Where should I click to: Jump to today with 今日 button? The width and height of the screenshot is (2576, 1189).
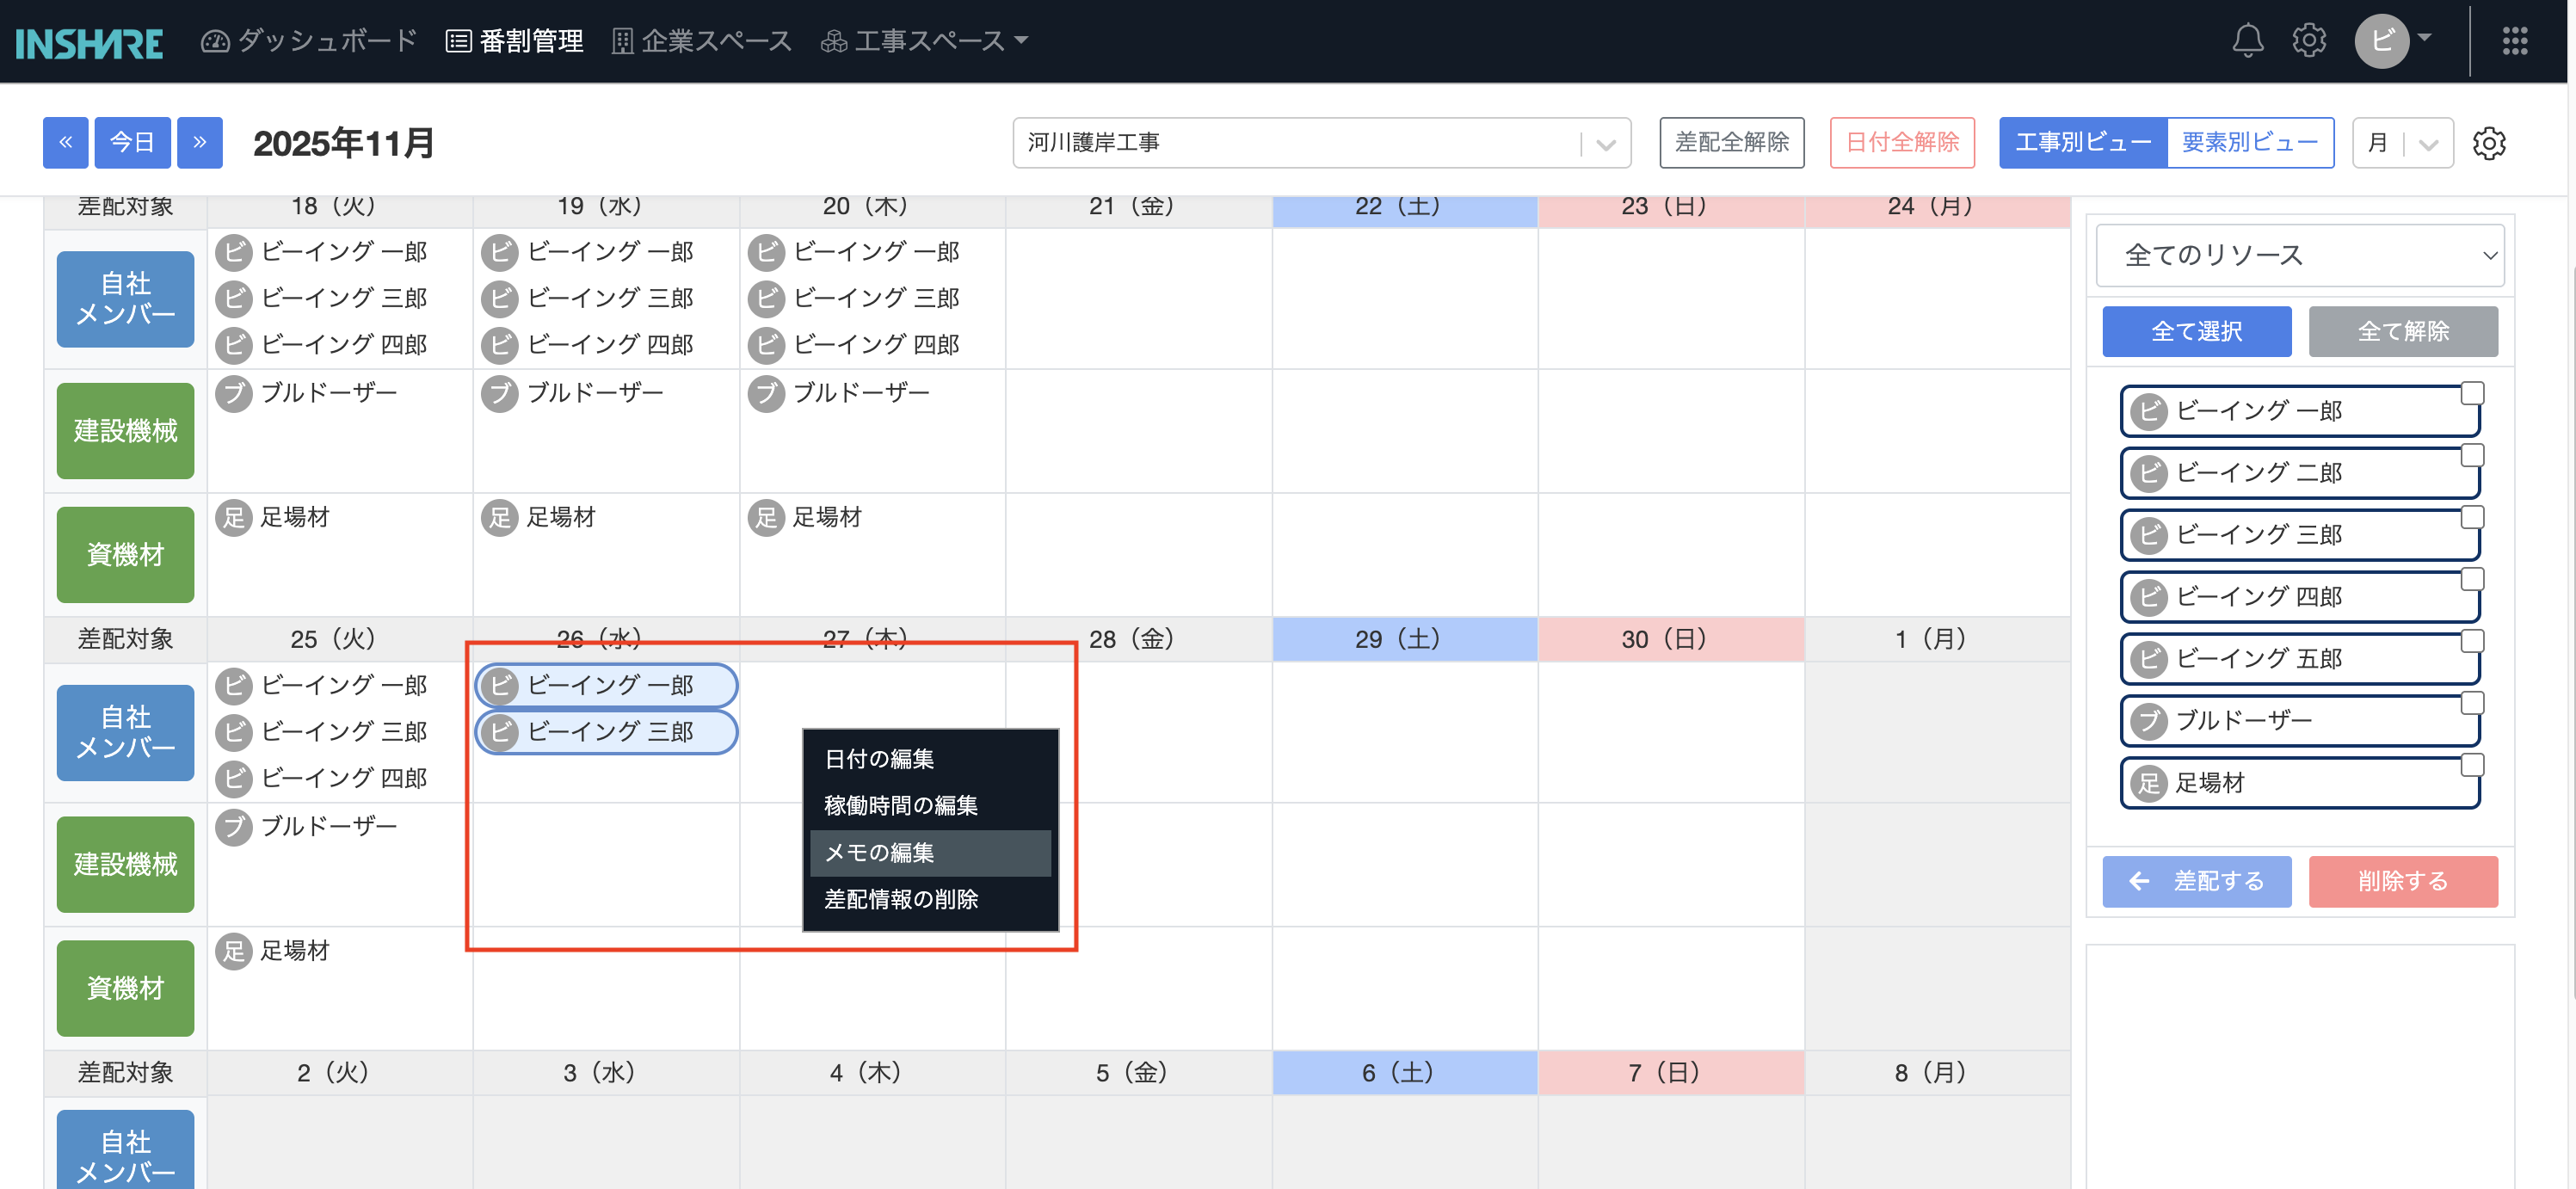133,143
